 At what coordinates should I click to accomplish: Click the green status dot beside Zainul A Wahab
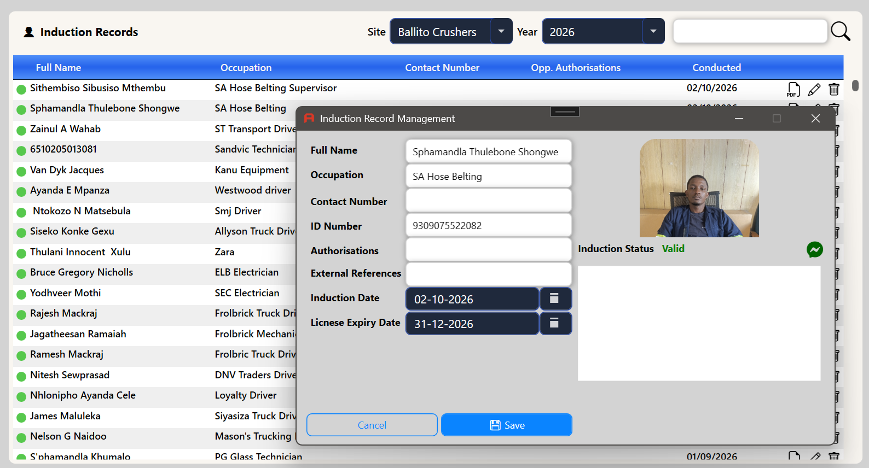(x=21, y=130)
